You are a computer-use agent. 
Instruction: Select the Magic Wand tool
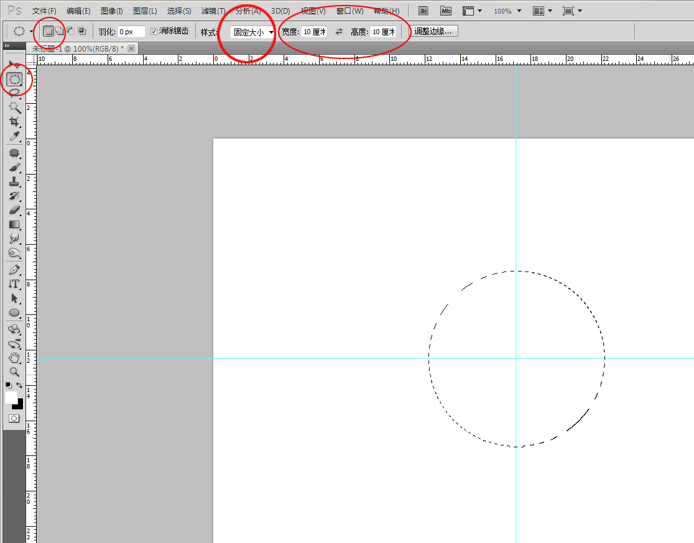pyautogui.click(x=14, y=107)
